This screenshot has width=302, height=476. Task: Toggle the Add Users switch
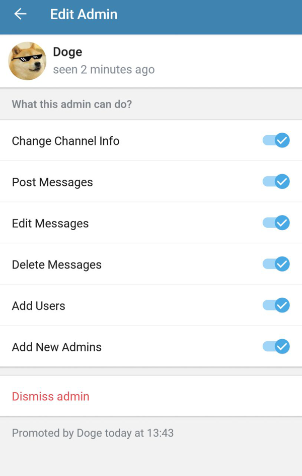click(276, 305)
